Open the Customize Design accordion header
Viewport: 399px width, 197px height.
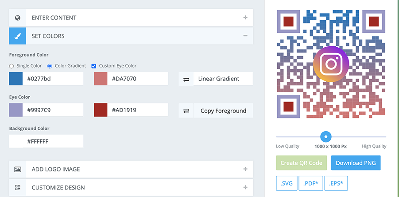(131, 188)
